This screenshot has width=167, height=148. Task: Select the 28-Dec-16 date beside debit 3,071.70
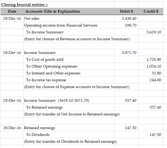12,53
